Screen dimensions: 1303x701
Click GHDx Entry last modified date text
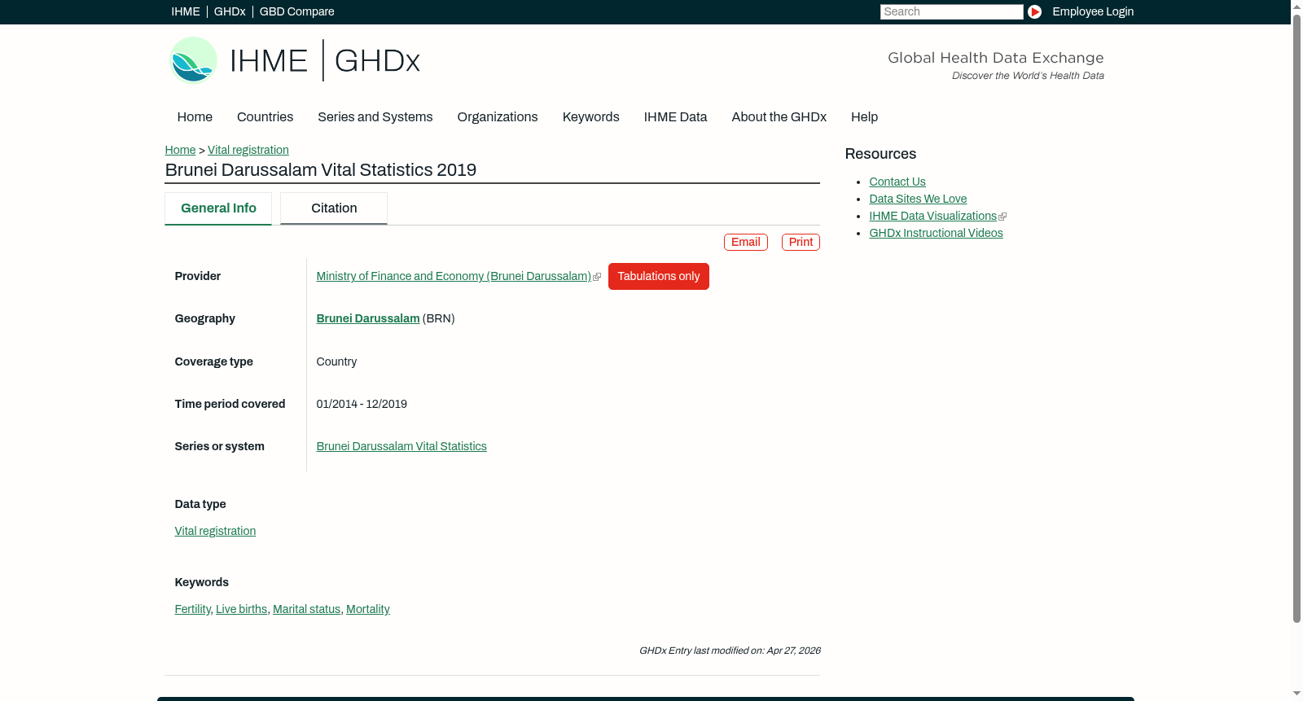pyautogui.click(x=730, y=651)
